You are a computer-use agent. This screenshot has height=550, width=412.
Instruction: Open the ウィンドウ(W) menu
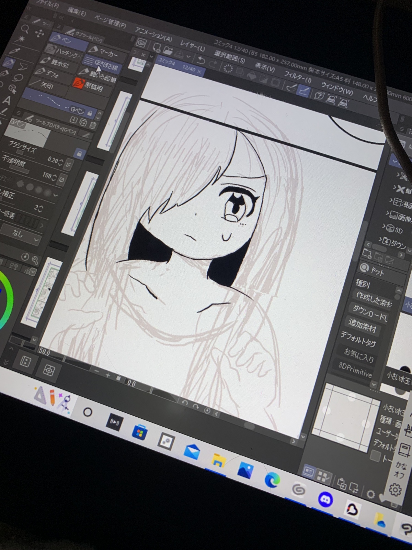[x=336, y=89]
